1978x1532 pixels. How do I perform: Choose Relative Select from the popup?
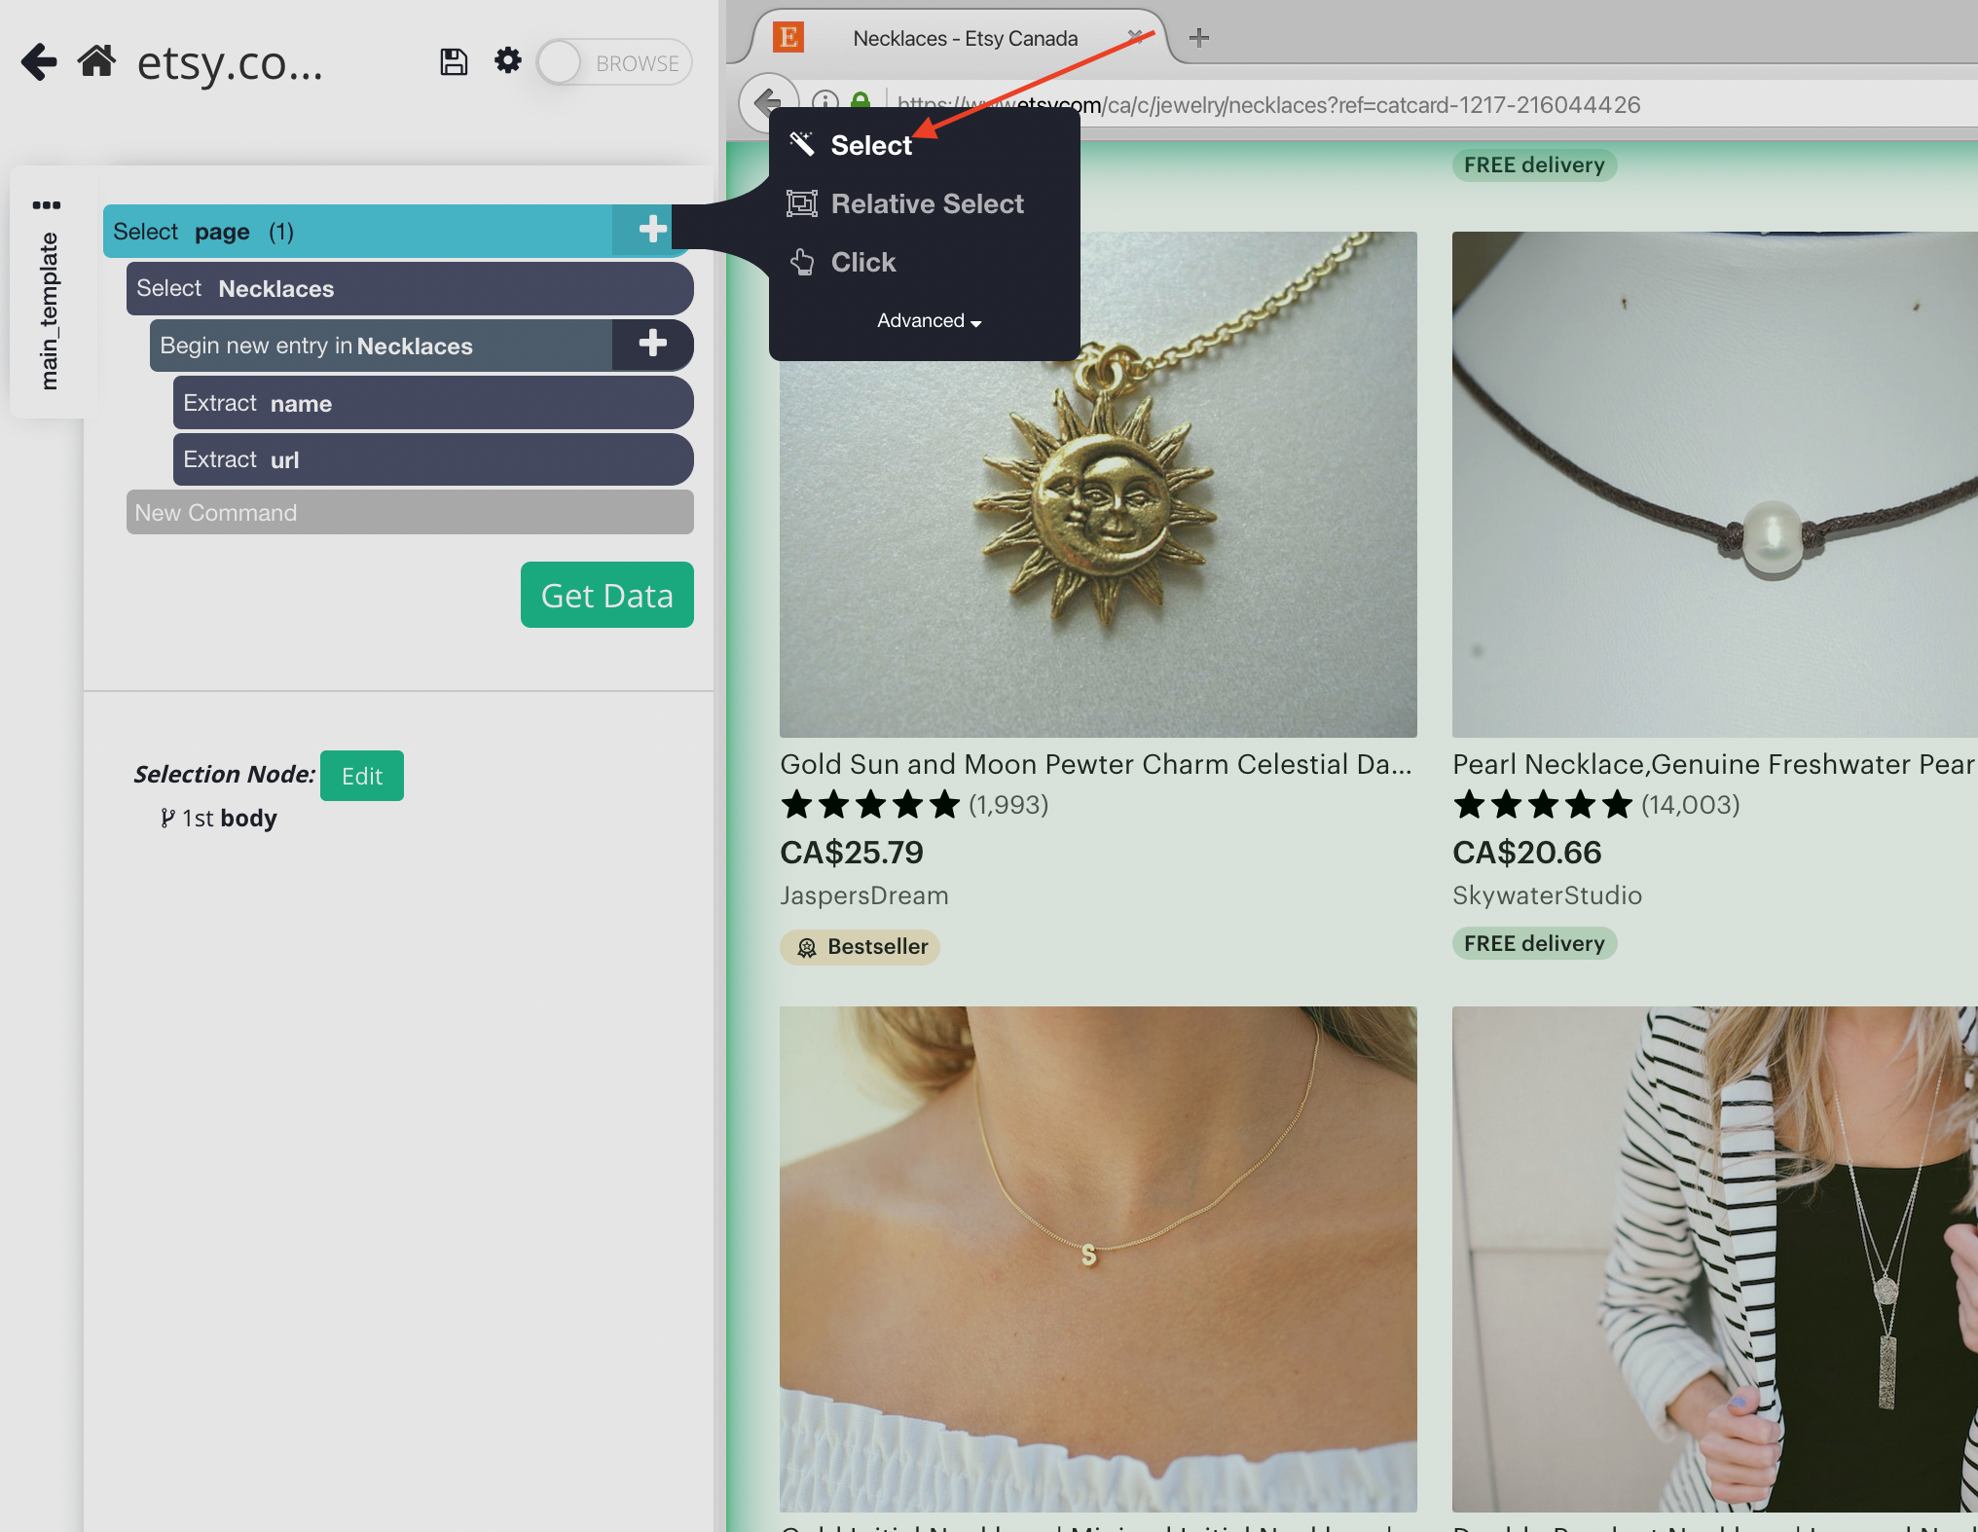(x=927, y=203)
